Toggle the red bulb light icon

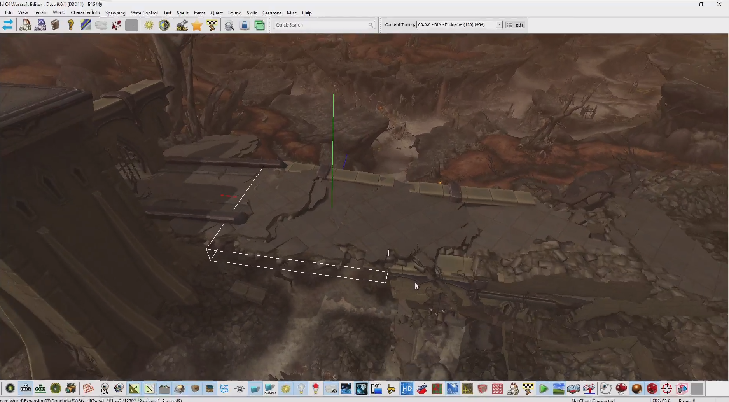(316, 388)
